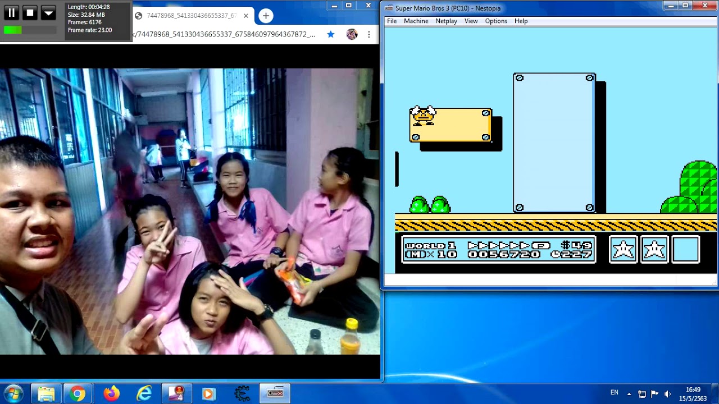
Task: Open the media player taskbar icon
Action: pos(208,394)
